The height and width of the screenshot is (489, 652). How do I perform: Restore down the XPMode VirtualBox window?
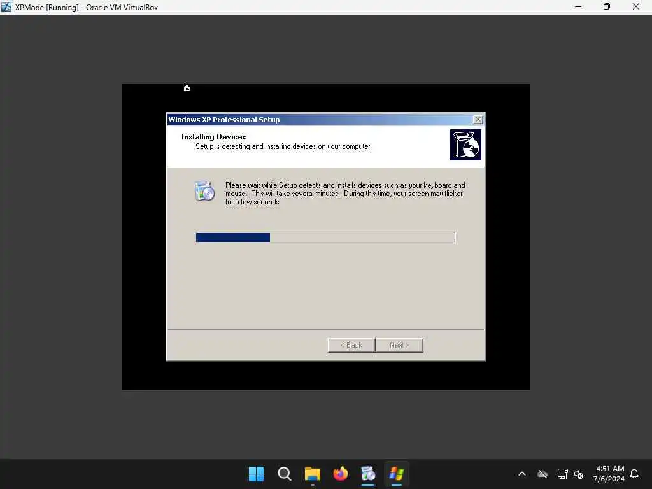(x=607, y=7)
